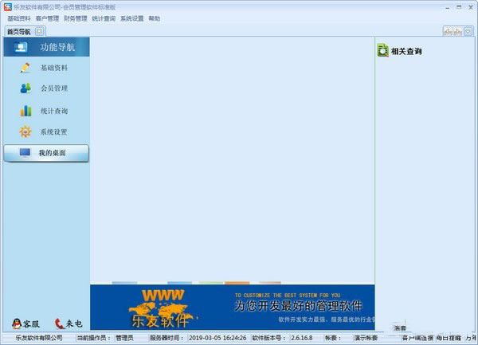Click the gear icon for 系统设置
The width and height of the screenshot is (478, 345).
pos(25,131)
